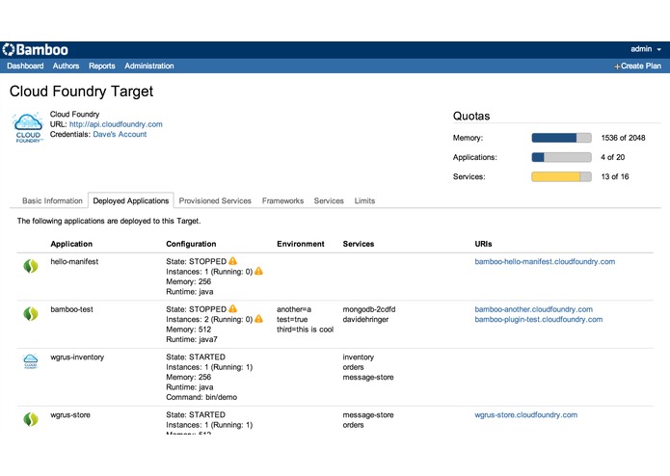Open the Administration menu
The width and height of the screenshot is (670, 476).
pos(149,66)
